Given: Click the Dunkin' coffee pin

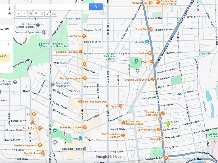Looking at the screenshot, I should click(x=150, y=53).
